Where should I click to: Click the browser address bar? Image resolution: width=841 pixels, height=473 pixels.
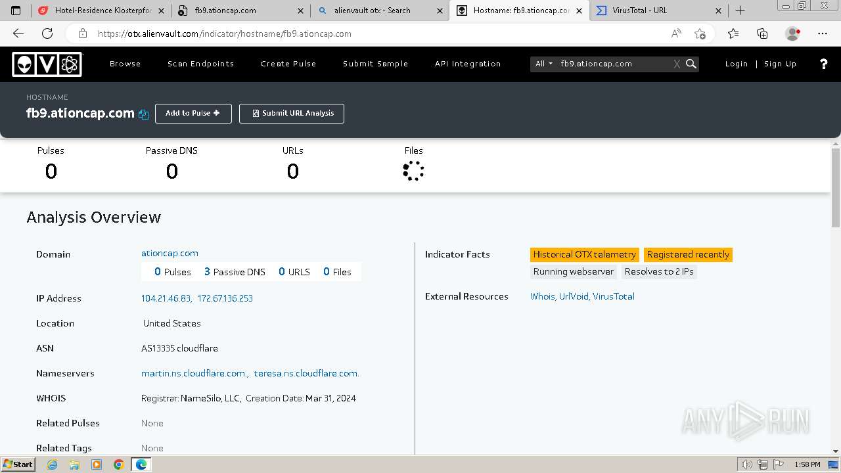tap(381, 34)
